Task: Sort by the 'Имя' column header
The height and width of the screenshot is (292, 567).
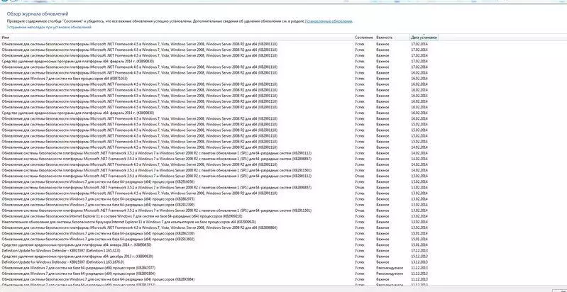Action: pyautogui.click(x=177, y=37)
